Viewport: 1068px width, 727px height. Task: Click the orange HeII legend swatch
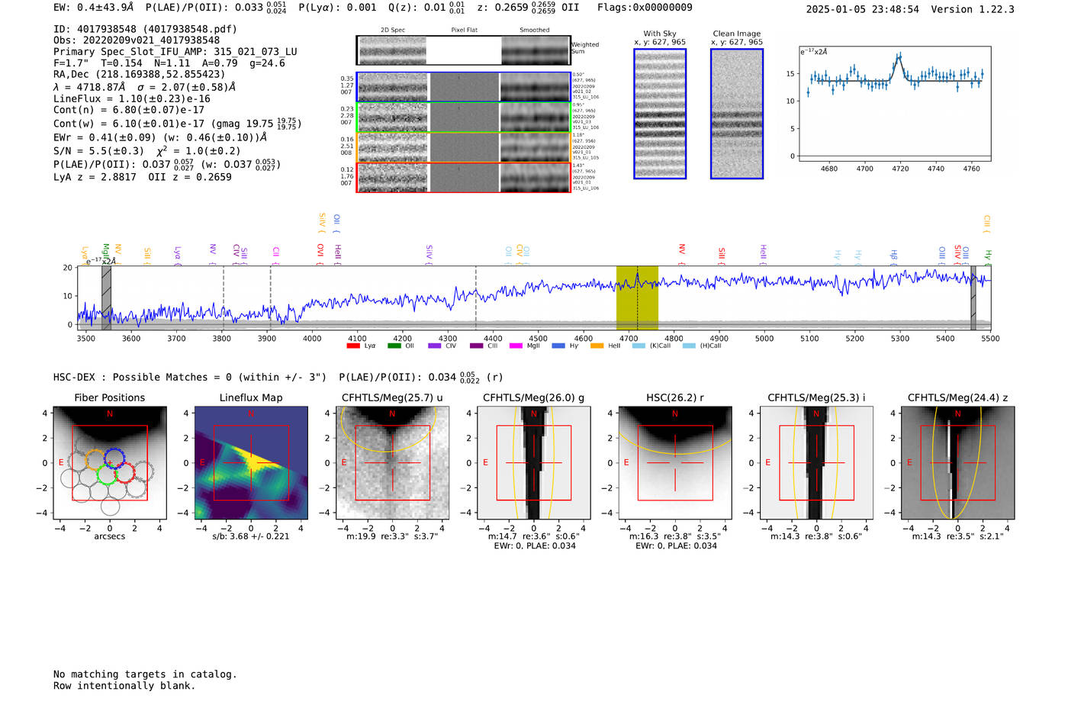click(x=597, y=346)
